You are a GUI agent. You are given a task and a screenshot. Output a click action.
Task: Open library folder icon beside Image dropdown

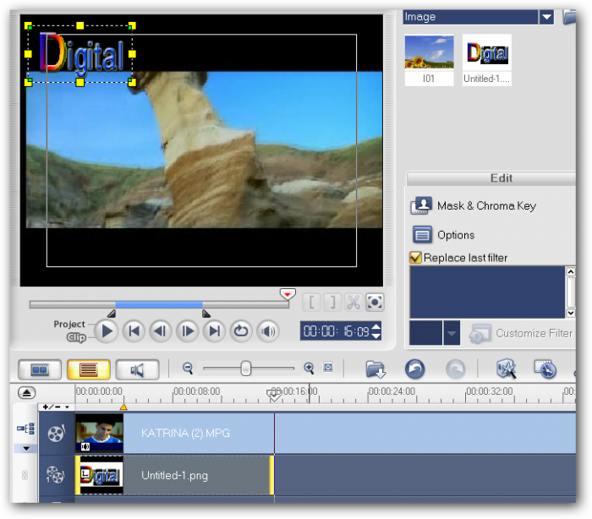click(569, 17)
